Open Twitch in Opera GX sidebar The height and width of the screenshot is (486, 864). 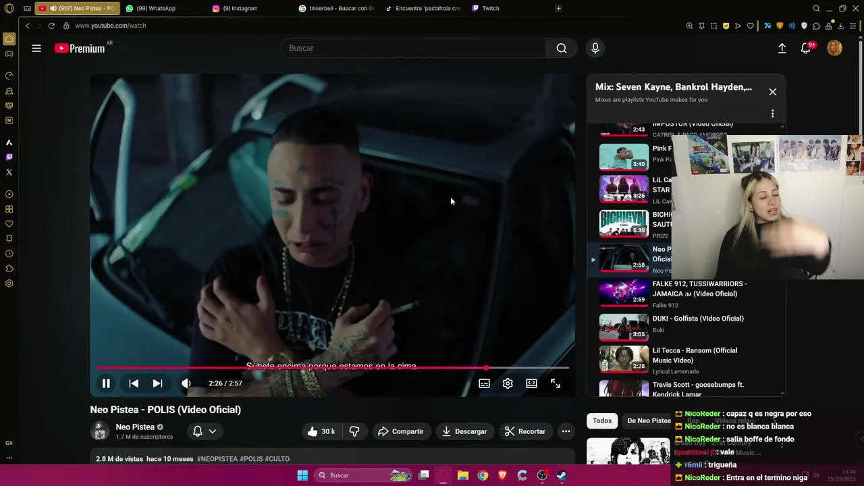(x=9, y=157)
